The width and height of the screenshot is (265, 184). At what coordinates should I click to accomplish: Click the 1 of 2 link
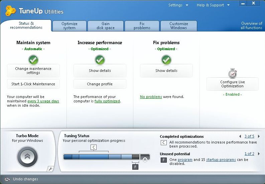coord(249,154)
